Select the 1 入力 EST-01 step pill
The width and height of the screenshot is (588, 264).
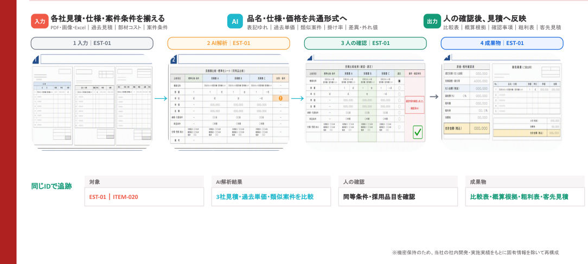point(92,43)
